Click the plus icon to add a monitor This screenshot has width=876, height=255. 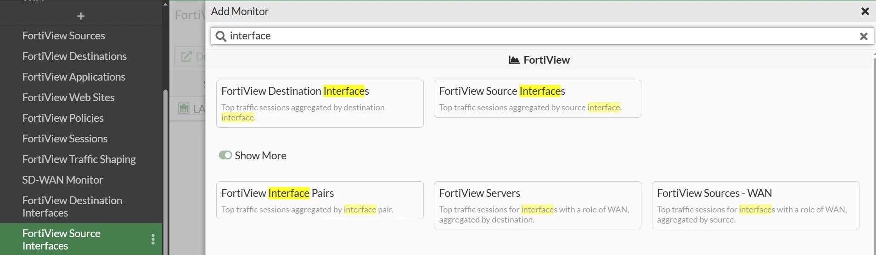(x=81, y=16)
